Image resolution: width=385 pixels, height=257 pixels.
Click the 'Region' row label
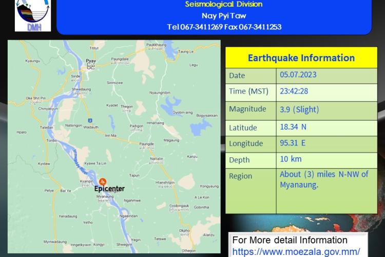241,176
